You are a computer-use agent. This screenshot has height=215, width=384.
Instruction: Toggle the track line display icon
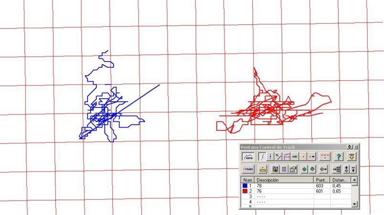[x=262, y=157]
